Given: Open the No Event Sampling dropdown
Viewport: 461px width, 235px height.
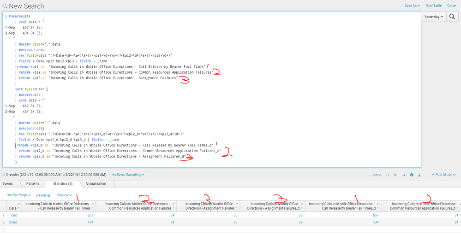Looking at the screenshot, I should [x=128, y=175].
